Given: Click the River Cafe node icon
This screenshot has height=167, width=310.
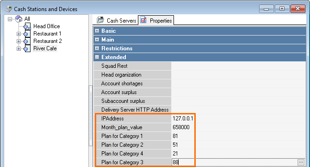Looking at the screenshot, I should [27, 48].
